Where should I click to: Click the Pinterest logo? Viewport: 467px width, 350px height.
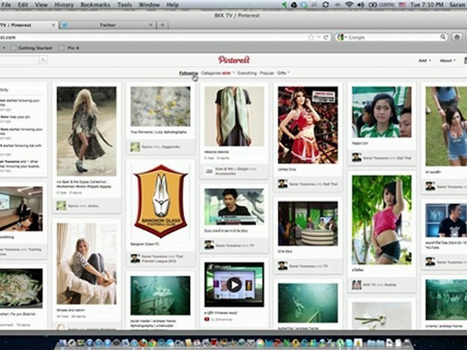click(234, 60)
